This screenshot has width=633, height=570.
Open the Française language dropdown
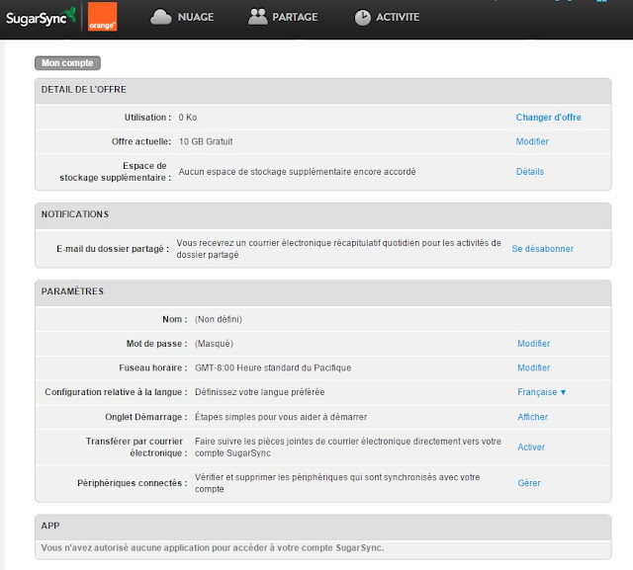click(x=541, y=392)
